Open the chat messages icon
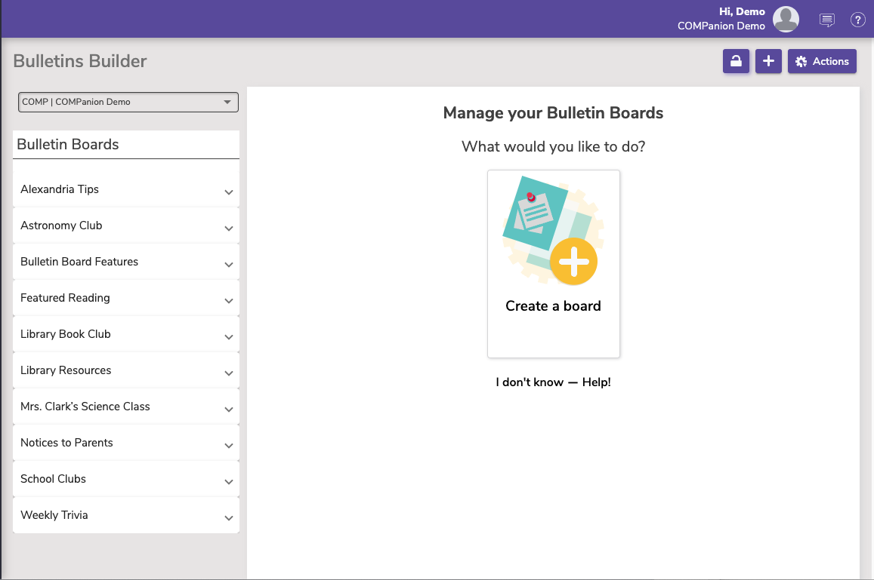The width and height of the screenshot is (874, 580). [827, 20]
